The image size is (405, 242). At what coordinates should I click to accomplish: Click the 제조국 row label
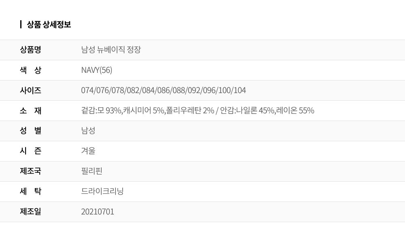(x=30, y=171)
